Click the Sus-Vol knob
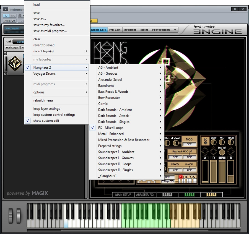This screenshot has width=249, height=234. point(222,153)
